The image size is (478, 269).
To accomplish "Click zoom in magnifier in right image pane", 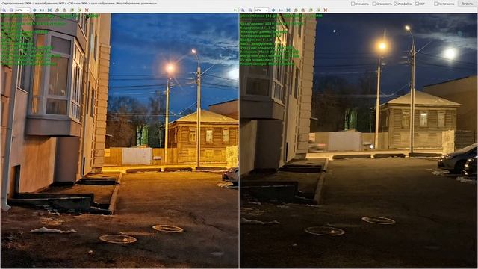I will (x=243, y=10).
